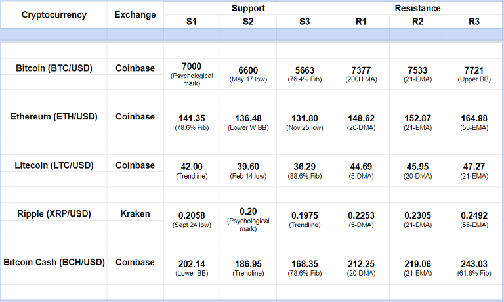The width and height of the screenshot is (504, 302).
Task: Click the Support group header
Action: coord(248,8)
